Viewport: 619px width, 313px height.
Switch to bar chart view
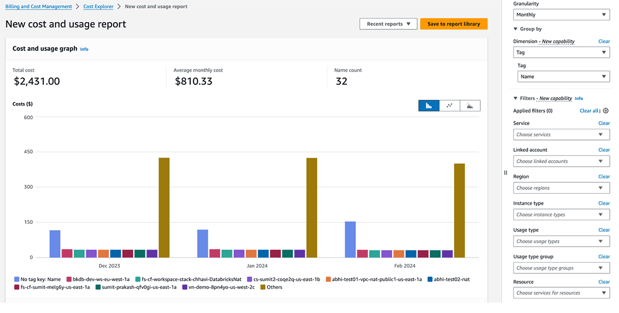429,106
